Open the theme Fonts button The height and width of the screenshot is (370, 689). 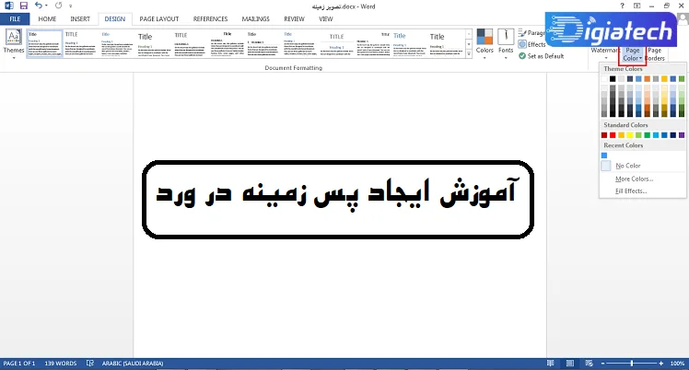pyautogui.click(x=506, y=44)
